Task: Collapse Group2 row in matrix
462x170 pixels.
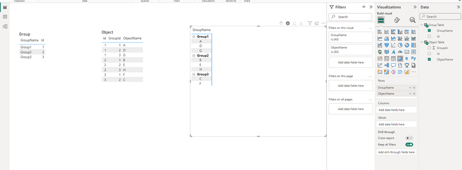Action: tap(194, 55)
